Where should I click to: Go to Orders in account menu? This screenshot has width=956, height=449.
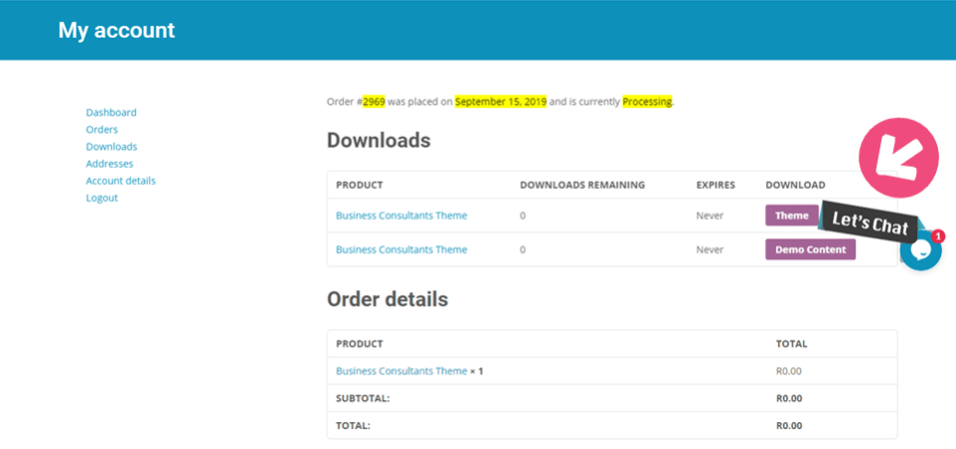[102, 129]
